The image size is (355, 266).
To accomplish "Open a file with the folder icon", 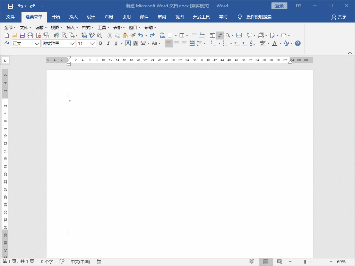I will 15,35.
